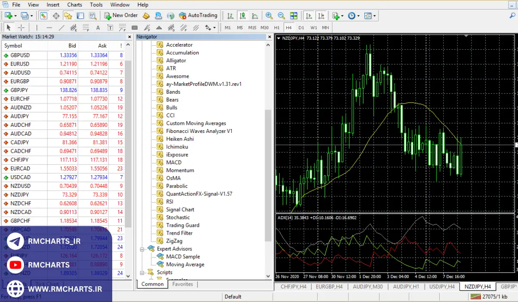Viewport: 518px width, 302px height.
Task: Tile windows with the grid icon
Action: pos(294,16)
